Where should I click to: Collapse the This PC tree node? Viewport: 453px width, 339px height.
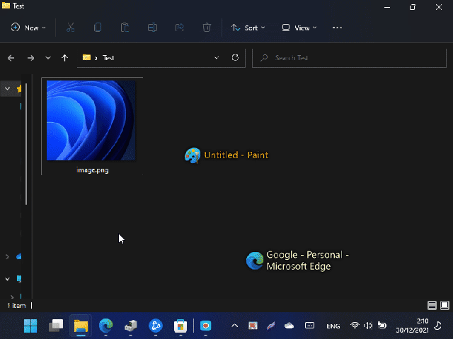point(7,279)
